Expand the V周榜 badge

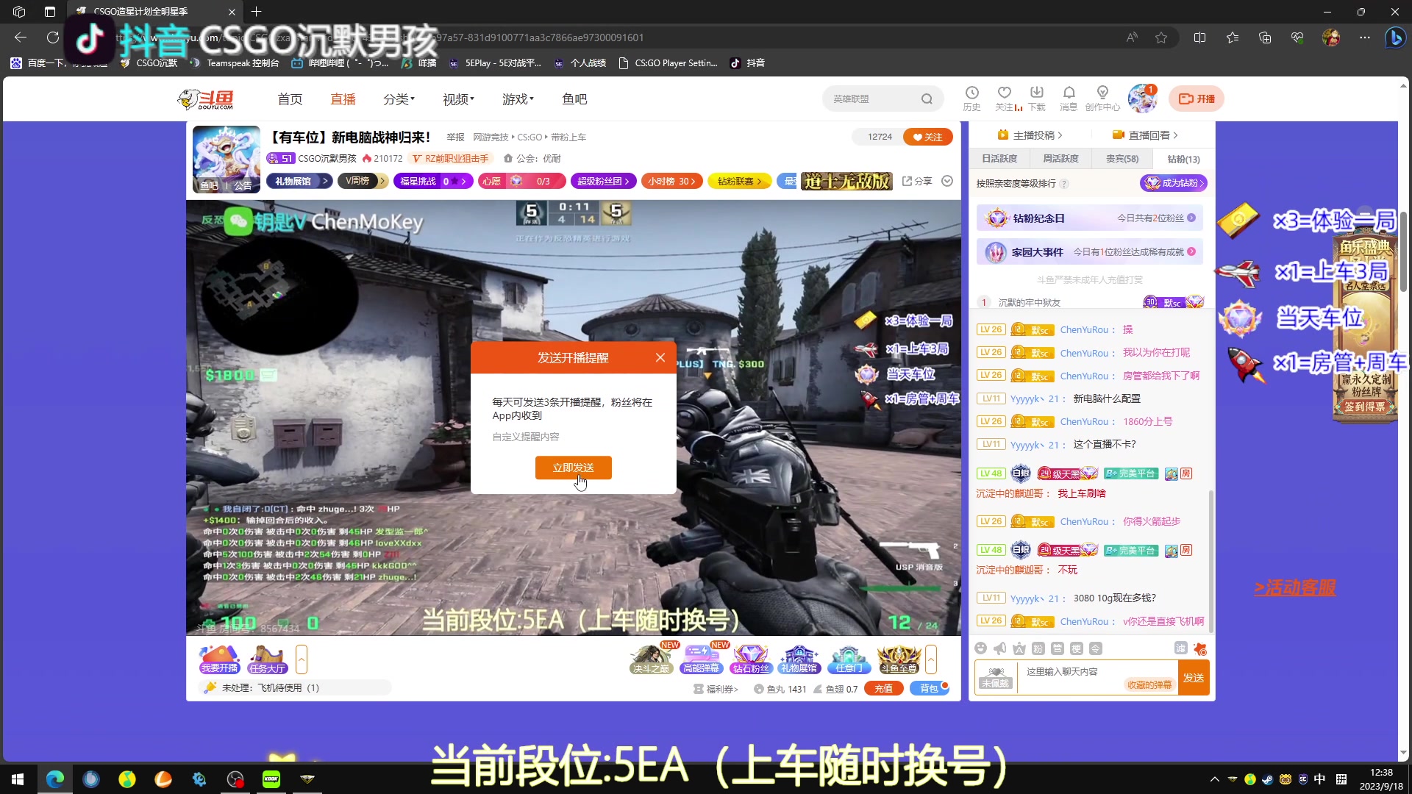[x=363, y=181]
